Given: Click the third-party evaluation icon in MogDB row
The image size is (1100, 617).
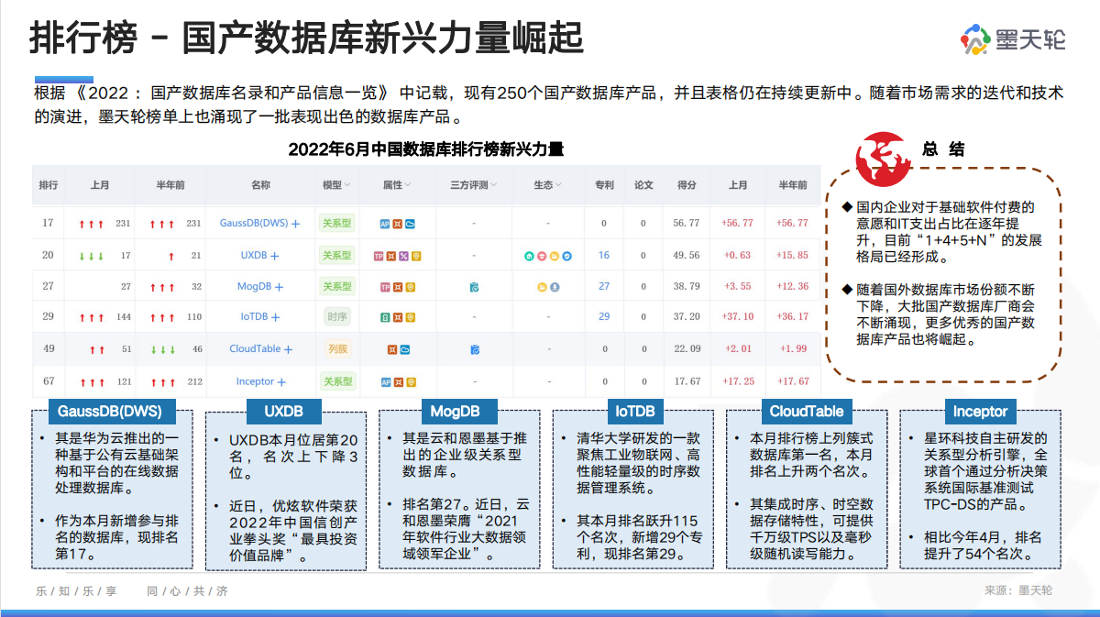Looking at the screenshot, I should point(474,287).
